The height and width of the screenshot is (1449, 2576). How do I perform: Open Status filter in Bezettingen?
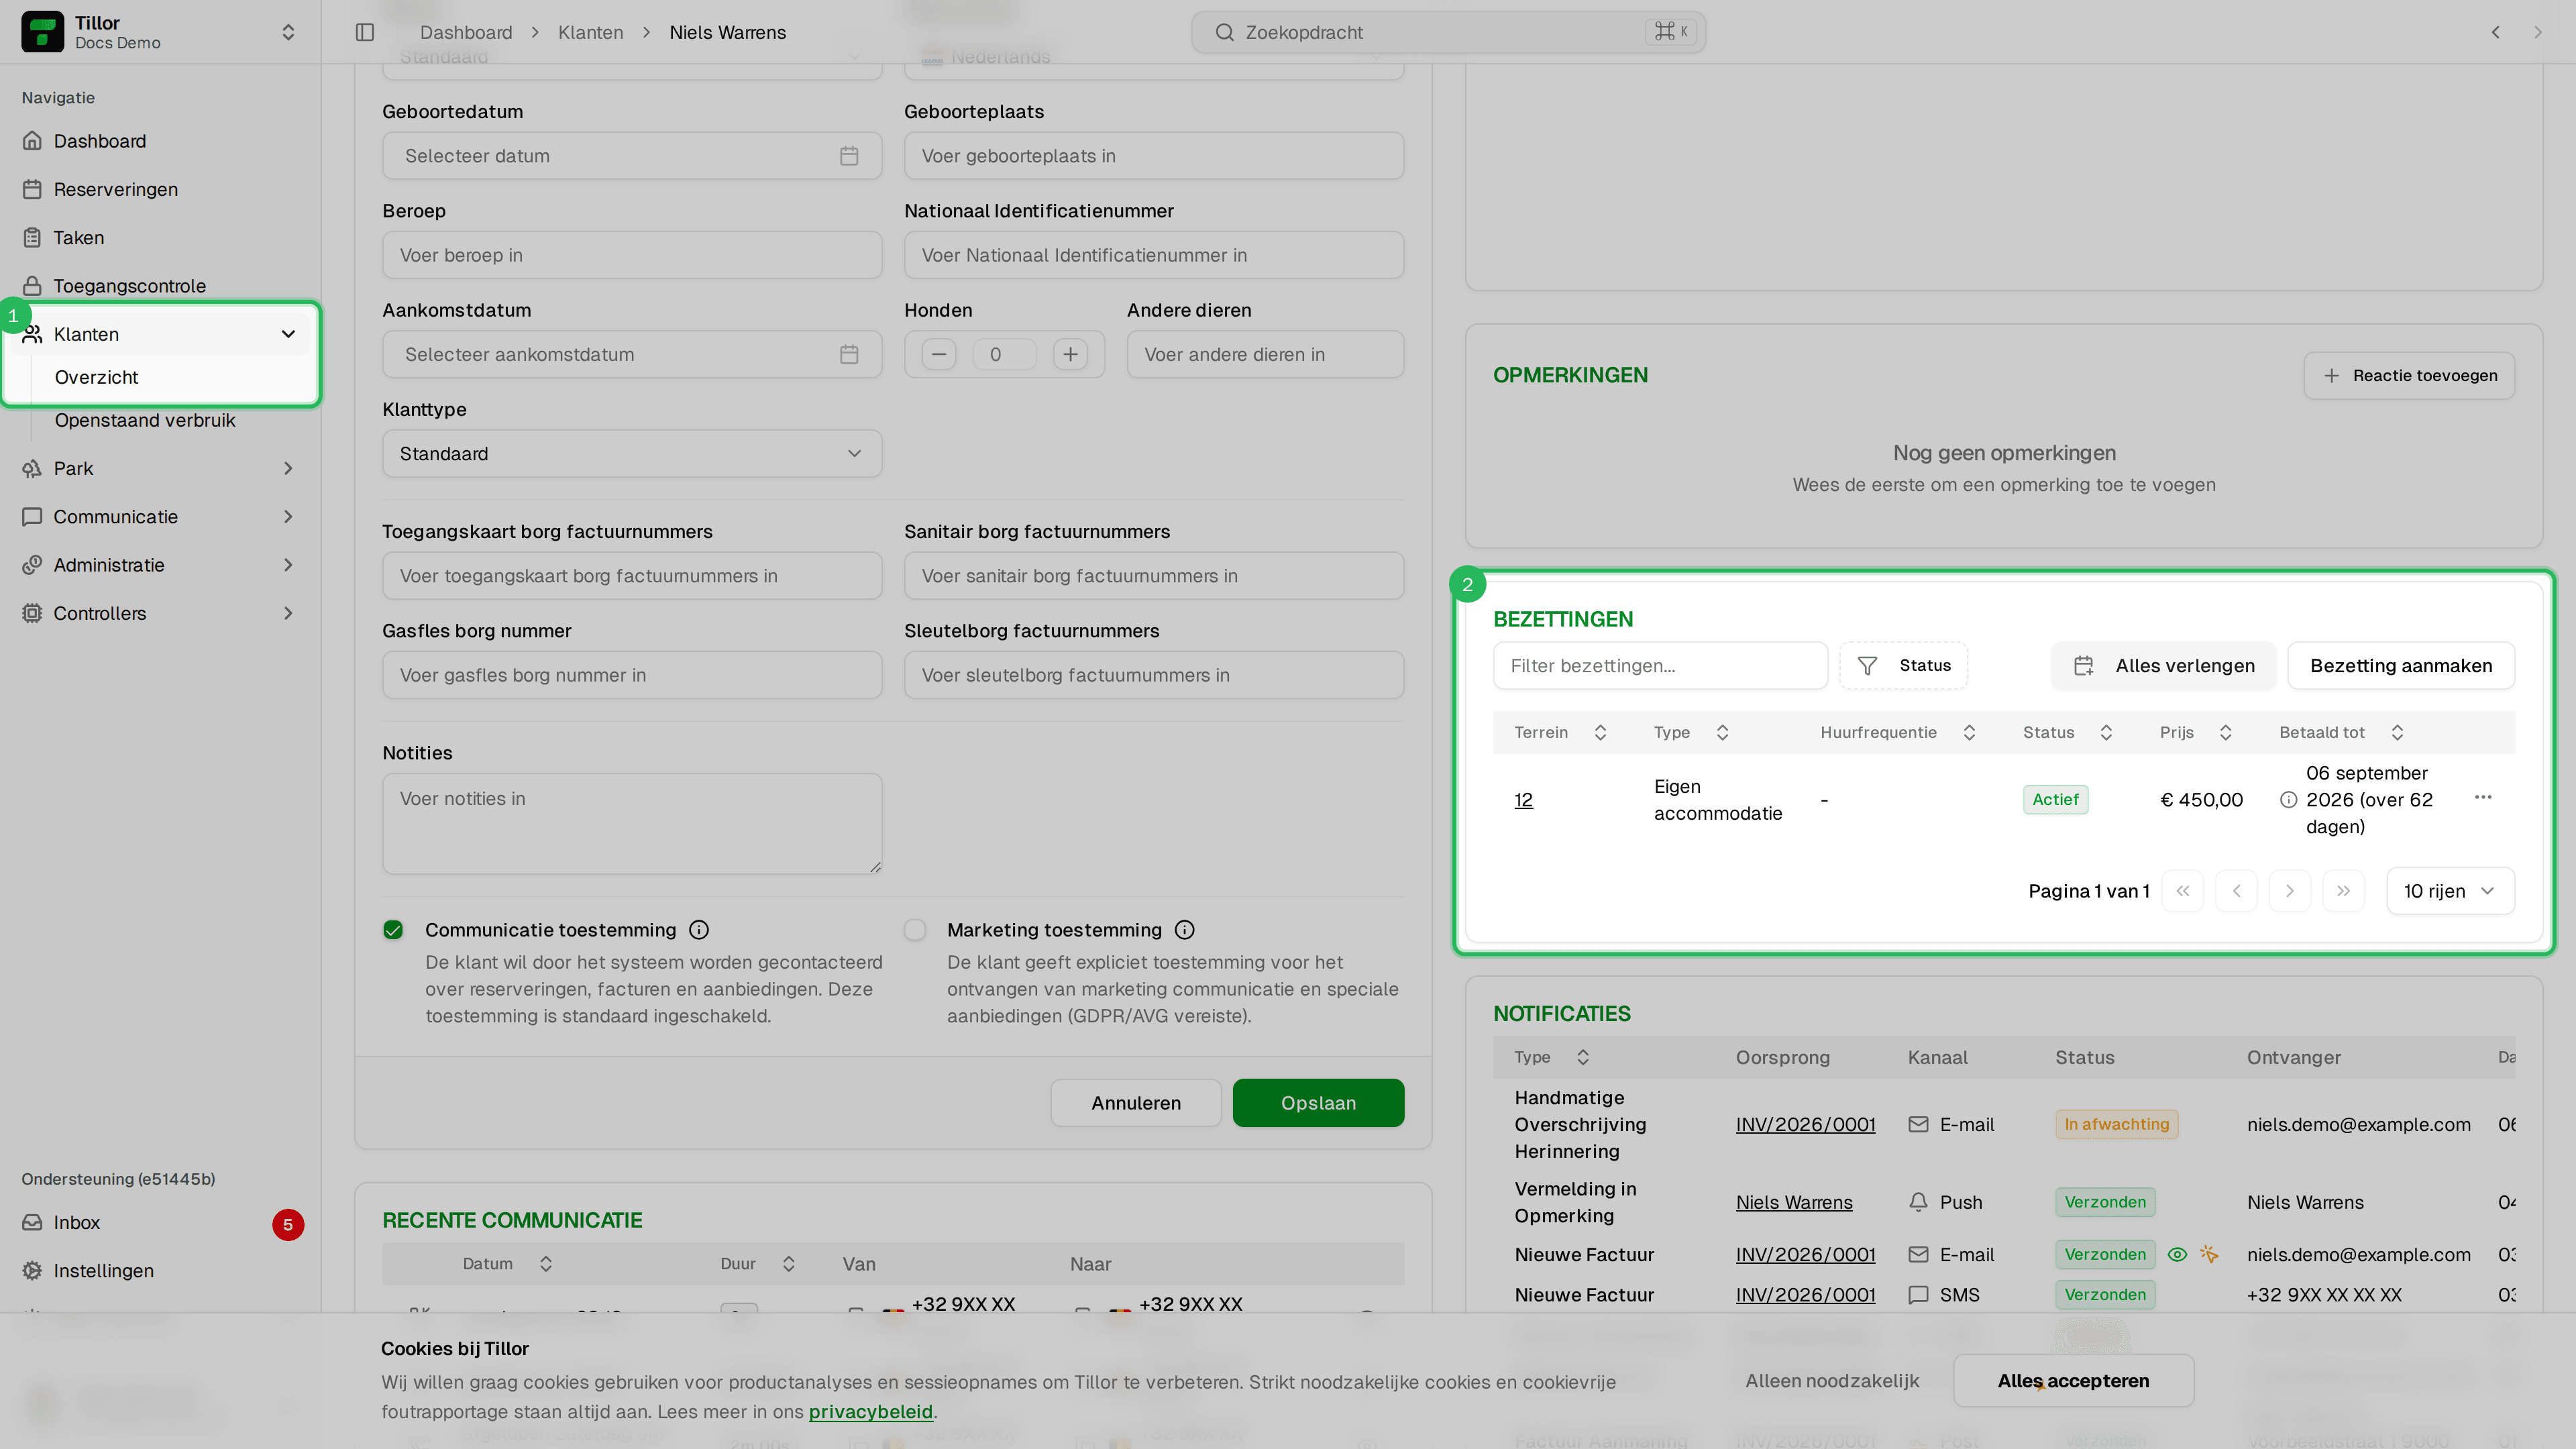pyautogui.click(x=1903, y=665)
